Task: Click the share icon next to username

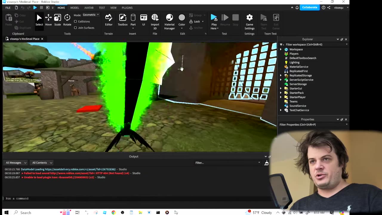Action: 329,7
